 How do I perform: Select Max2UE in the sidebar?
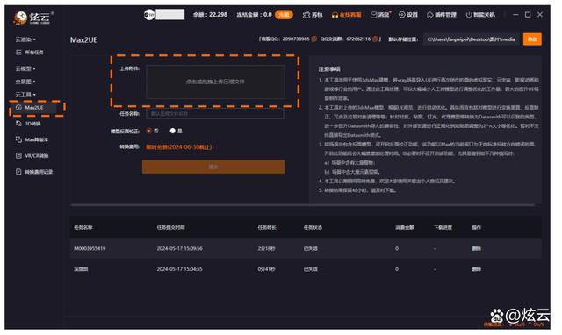point(33,108)
